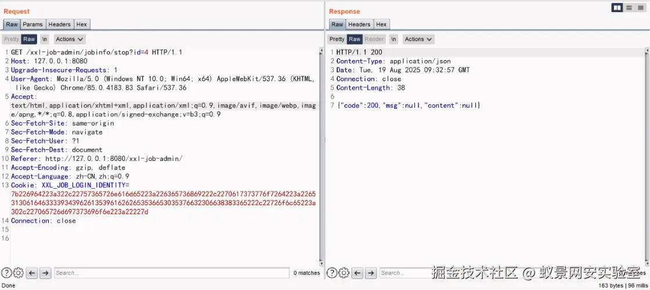This screenshot has width=650, height=290.
Task: Click the Request scrollbar down arrow
Action: [x=321, y=263]
